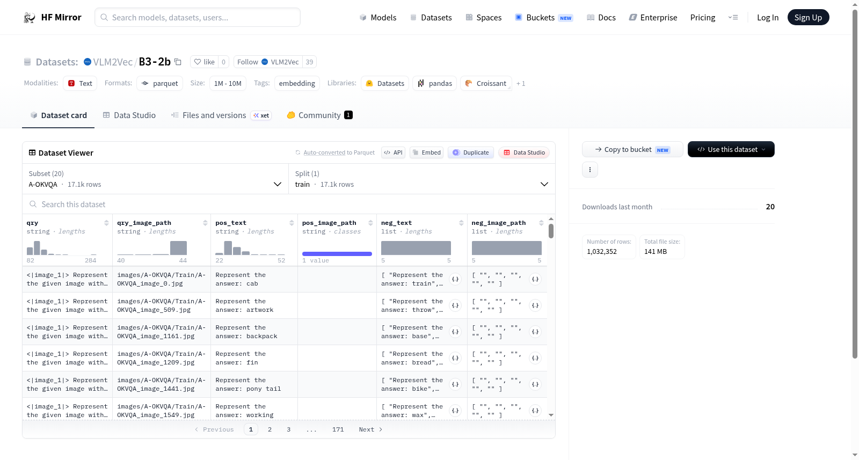The height and width of the screenshot is (460, 859).
Task: Go to page 3 of results
Action: [x=288, y=429]
